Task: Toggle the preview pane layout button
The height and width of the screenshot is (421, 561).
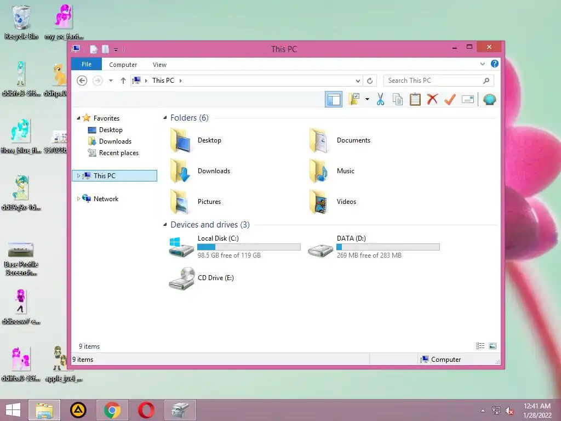Action: tap(334, 100)
